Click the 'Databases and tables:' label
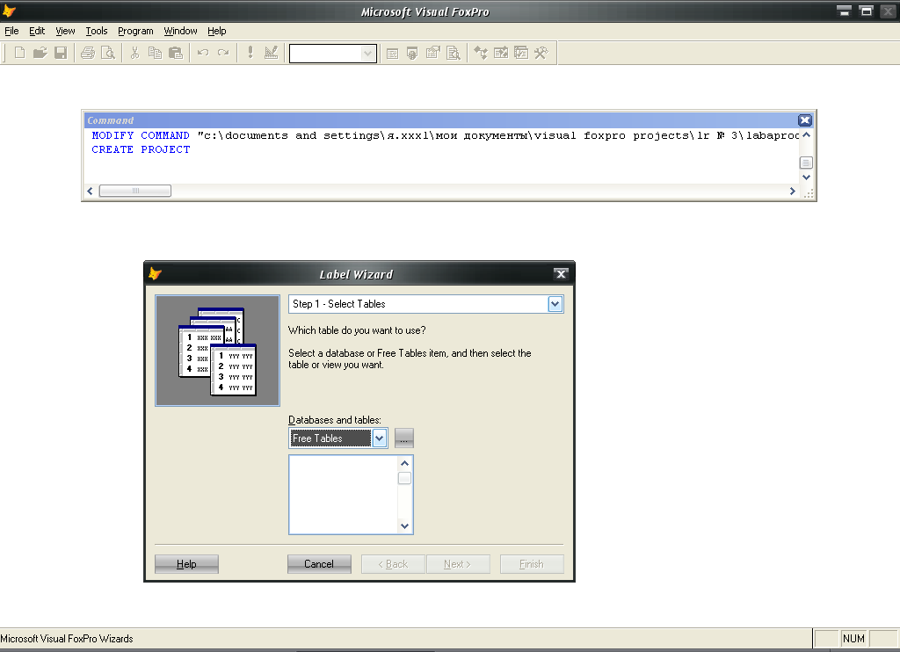900x652 pixels. 335,420
